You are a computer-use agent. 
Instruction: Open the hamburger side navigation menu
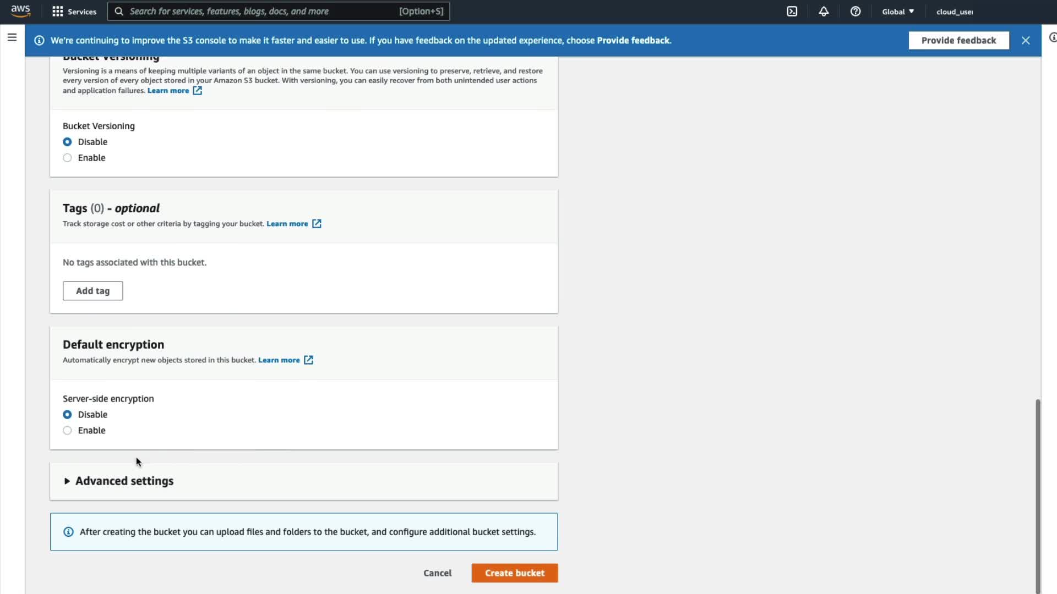click(x=12, y=37)
